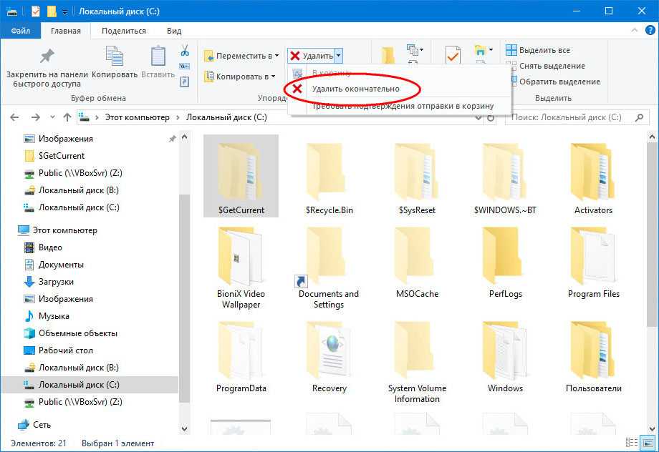Click the Переместить в button

click(x=241, y=56)
